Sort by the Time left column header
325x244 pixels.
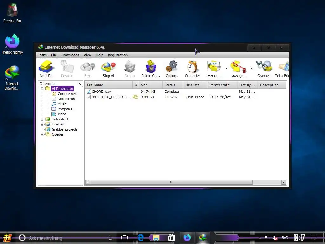pyautogui.click(x=195, y=85)
